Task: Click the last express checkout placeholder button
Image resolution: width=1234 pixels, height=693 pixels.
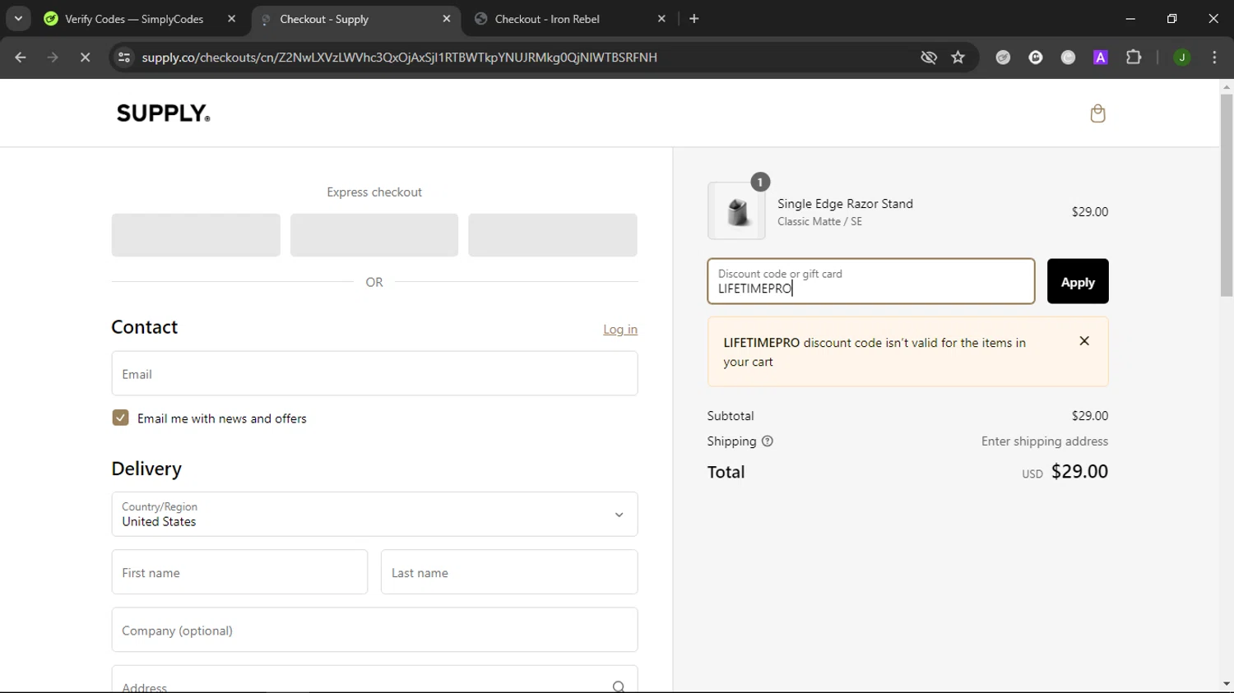Action: tap(553, 235)
